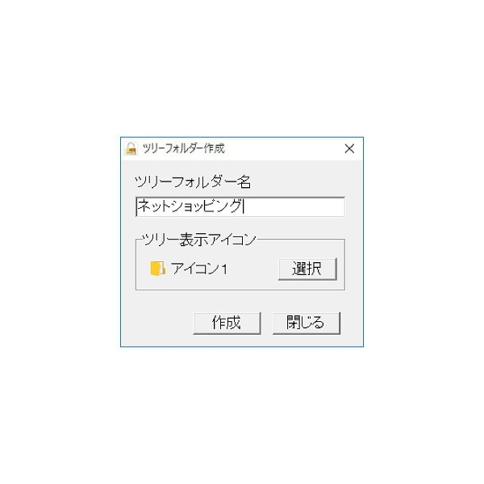The height and width of the screenshot is (484, 484).
Task: Click the empty space of the title bar
Action: pyautogui.click(x=282, y=148)
